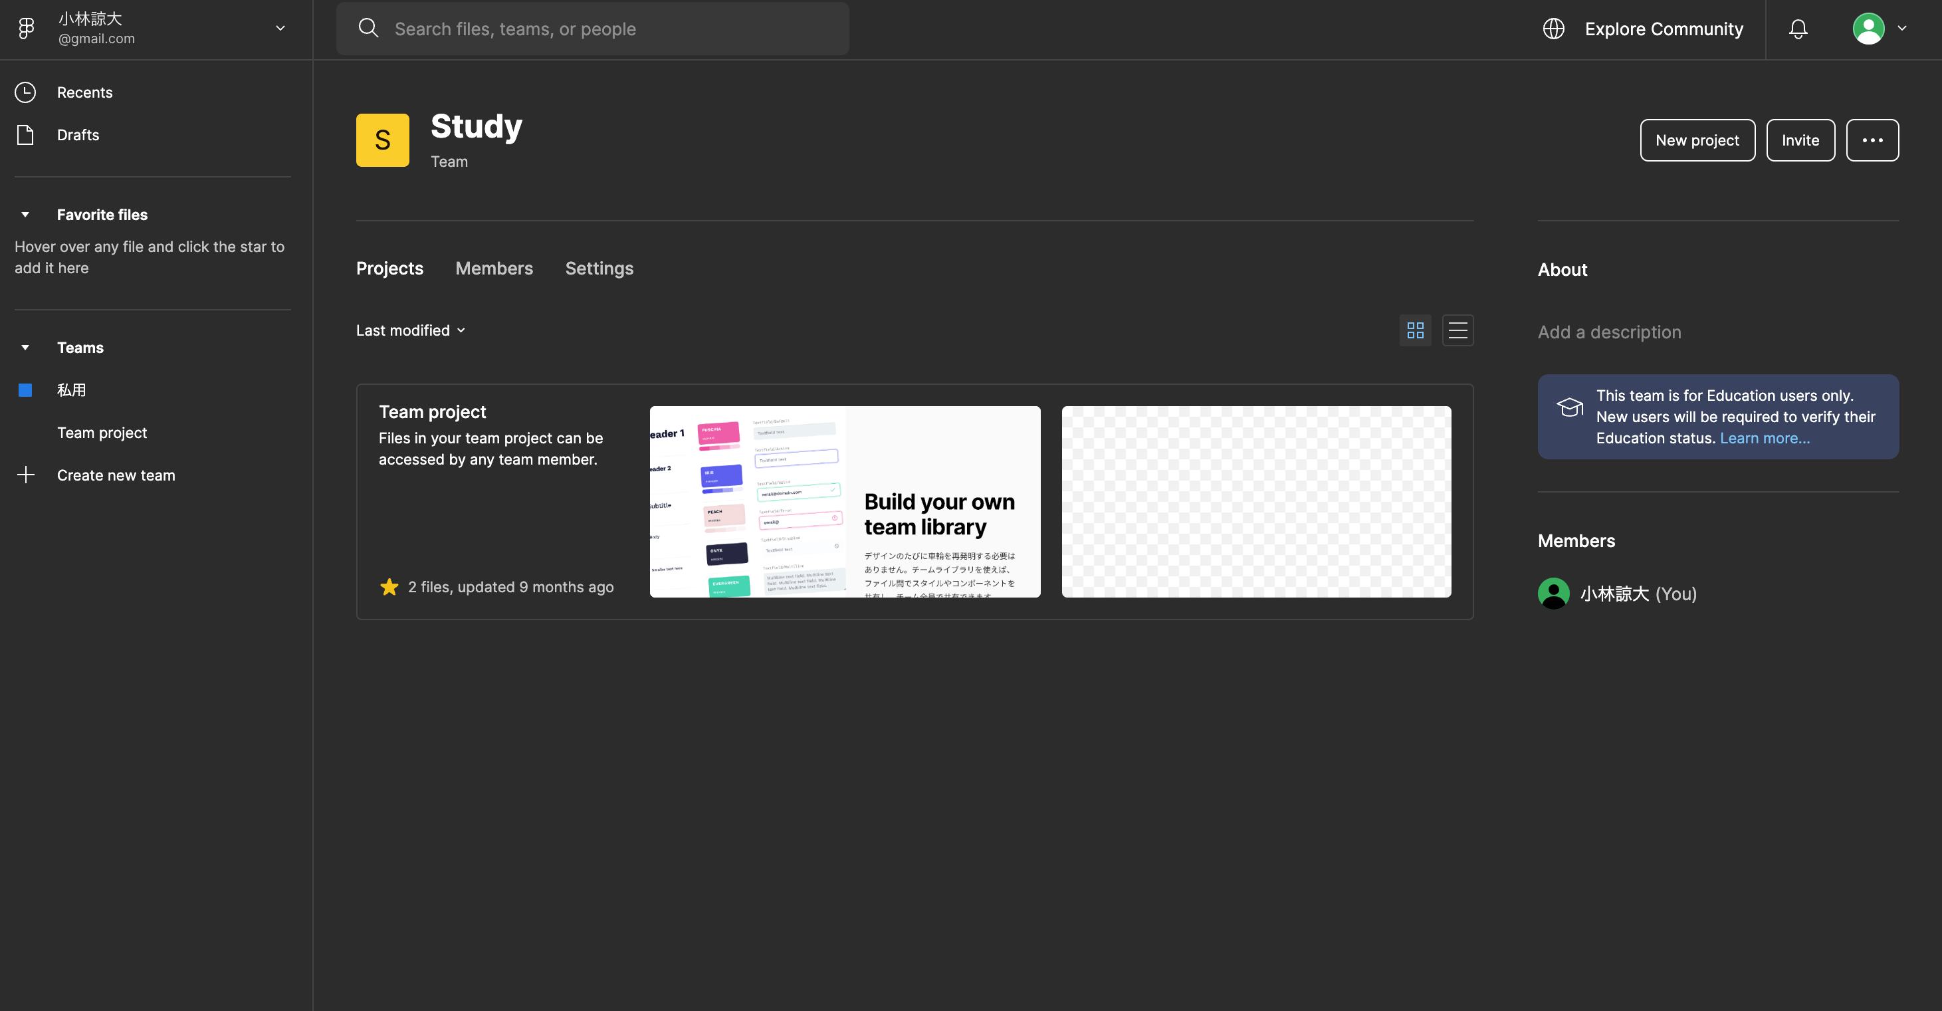The height and width of the screenshot is (1011, 1942).
Task: Switch to grid view
Action: 1415,330
